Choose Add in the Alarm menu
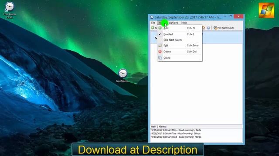Image resolution: width=279 pixels, height=156 pixels. click(180, 28)
